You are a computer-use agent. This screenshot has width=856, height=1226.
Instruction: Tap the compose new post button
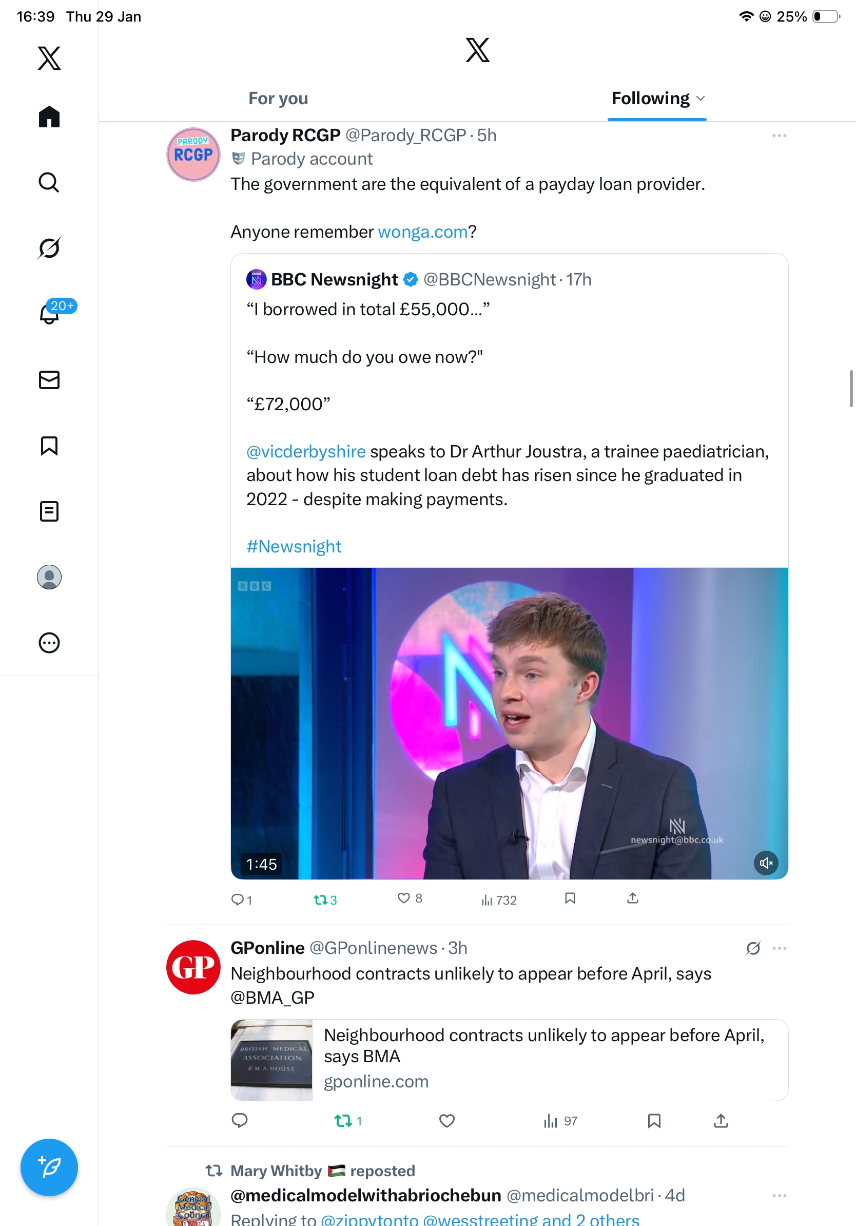(x=49, y=1167)
